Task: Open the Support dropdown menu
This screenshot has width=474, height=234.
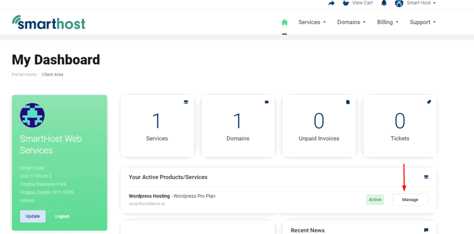Action: click(x=423, y=22)
